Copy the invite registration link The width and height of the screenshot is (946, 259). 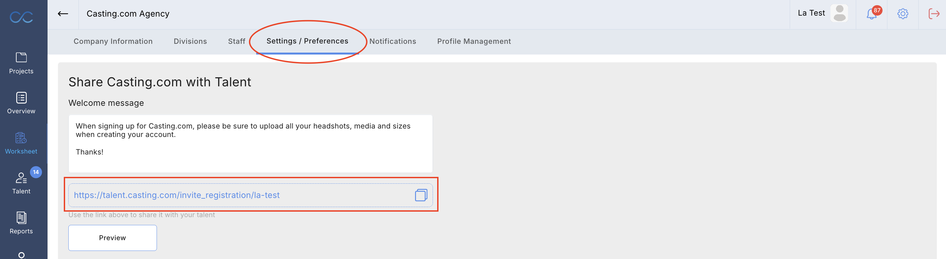pos(421,195)
